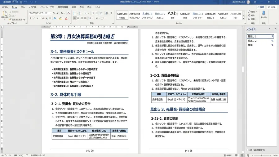Open the Help tab
Screen dimensions: 279x157
pyautogui.click(x=98, y=7)
